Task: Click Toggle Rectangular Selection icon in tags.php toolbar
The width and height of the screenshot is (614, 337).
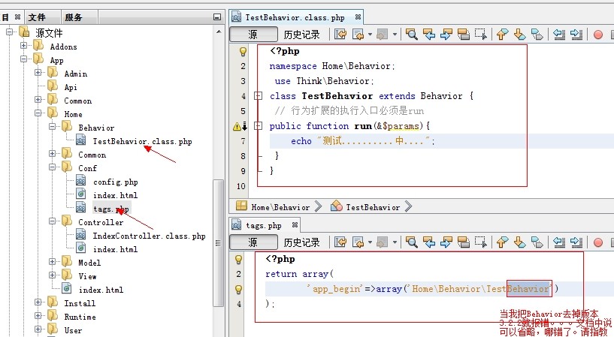Action: pos(482,242)
